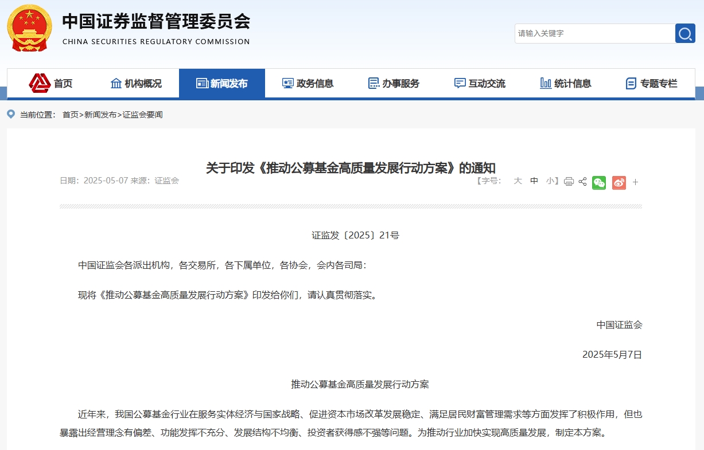
Task: Open the 专题专栏 navigation tab
Action: [652, 83]
